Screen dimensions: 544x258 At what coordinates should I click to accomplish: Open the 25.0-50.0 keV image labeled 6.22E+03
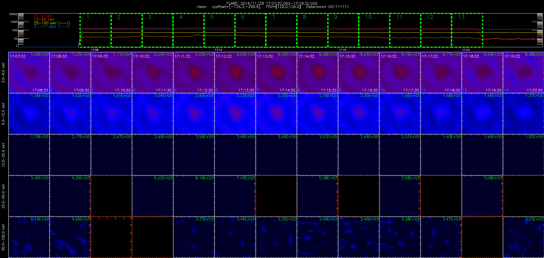(x=152, y=196)
